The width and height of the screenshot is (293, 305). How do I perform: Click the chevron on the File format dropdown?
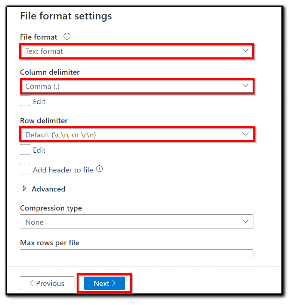click(x=246, y=50)
